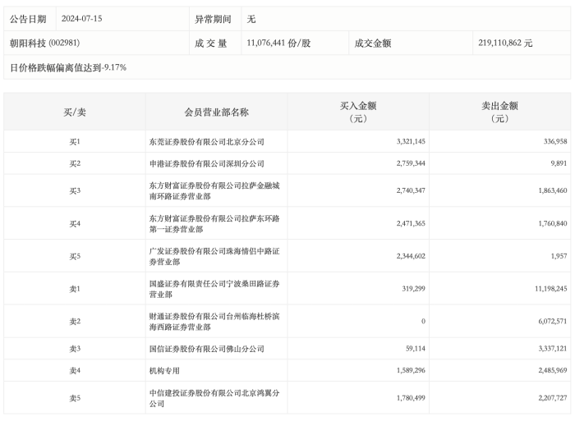Open 中信建投证券 北京鸿翼分公司 entry

click(x=215, y=398)
